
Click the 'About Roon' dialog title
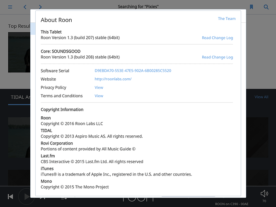click(56, 20)
